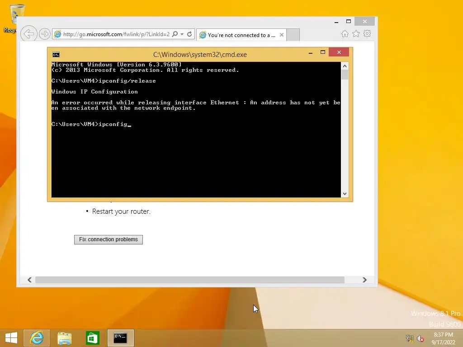463x347 pixels.
Task: Close the Internet Explorer window
Action: (x=365, y=21)
